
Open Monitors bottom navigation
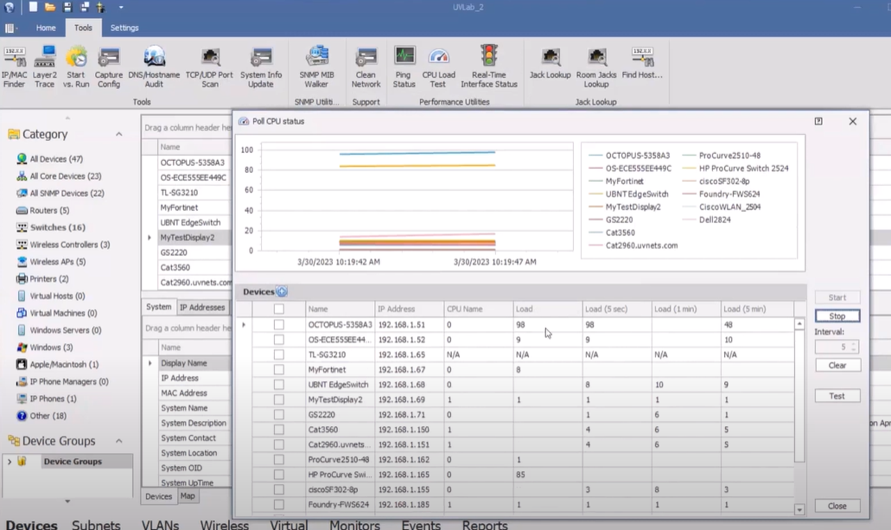(354, 524)
